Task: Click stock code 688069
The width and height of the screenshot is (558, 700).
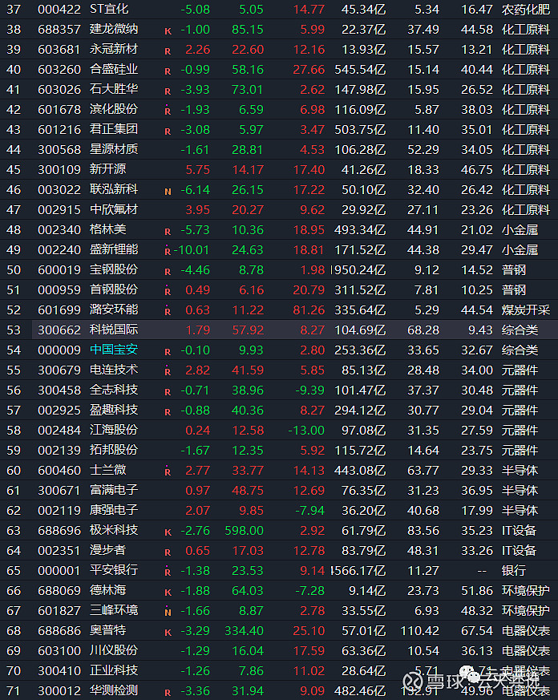Action: click(x=59, y=591)
